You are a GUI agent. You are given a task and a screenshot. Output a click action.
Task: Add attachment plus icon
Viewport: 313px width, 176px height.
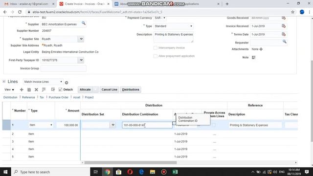click(x=261, y=49)
